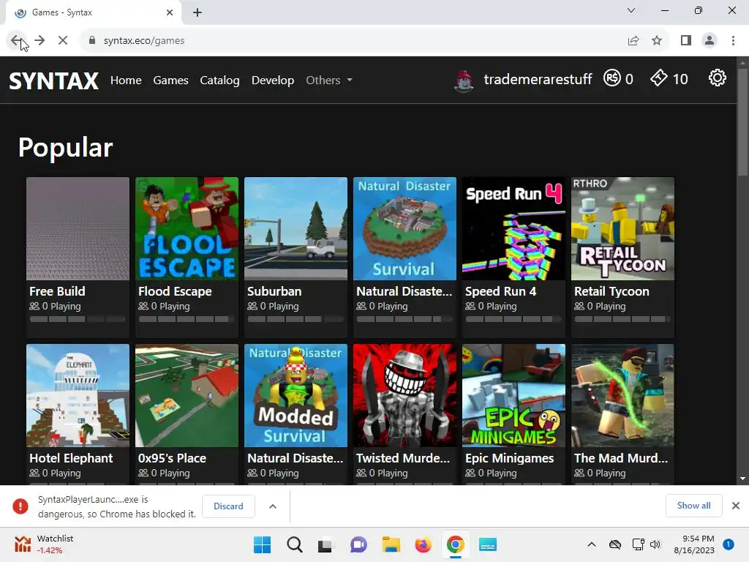Viewport: 749px width, 562px height.
Task: Open the Hotel Elephant thumbnail
Action: 78,396
